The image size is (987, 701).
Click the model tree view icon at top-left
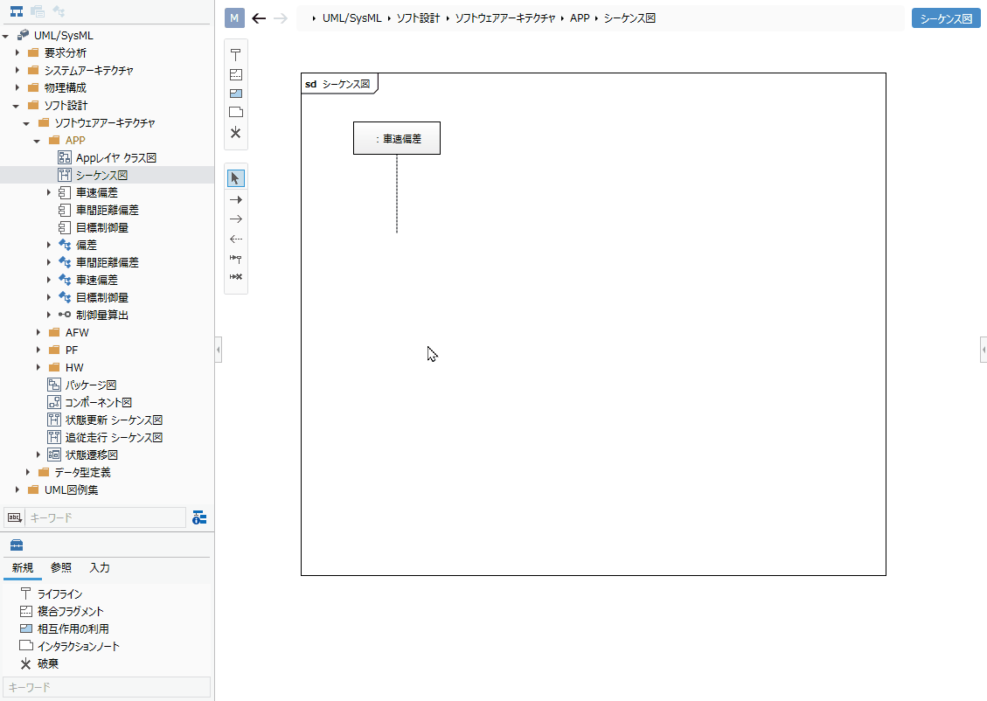click(17, 11)
